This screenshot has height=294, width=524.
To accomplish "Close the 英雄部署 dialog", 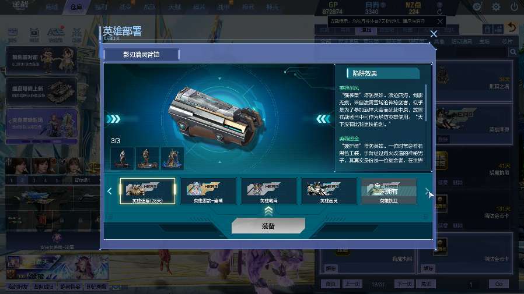I will tap(434, 34).
